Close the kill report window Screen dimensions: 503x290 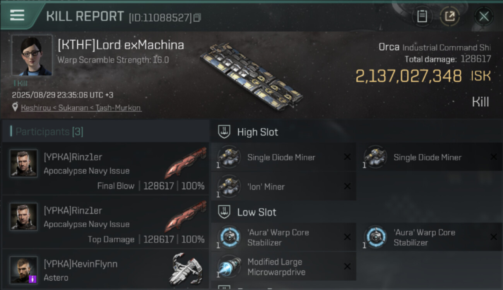click(484, 17)
